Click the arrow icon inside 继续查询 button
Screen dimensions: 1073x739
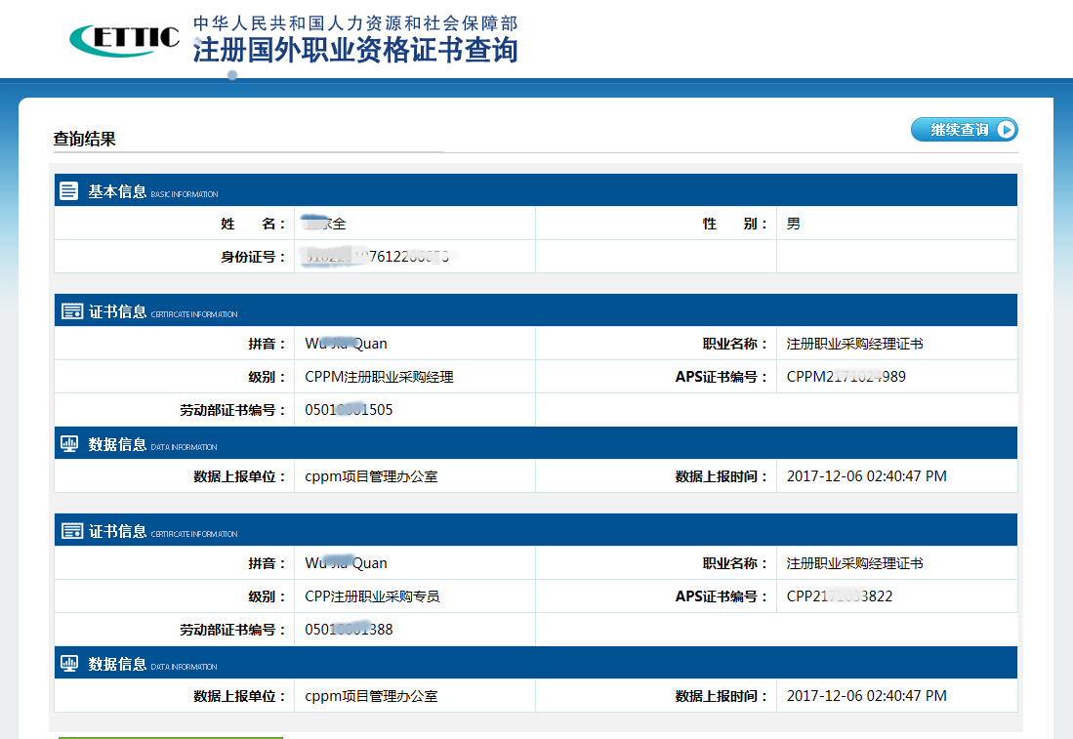1005,130
